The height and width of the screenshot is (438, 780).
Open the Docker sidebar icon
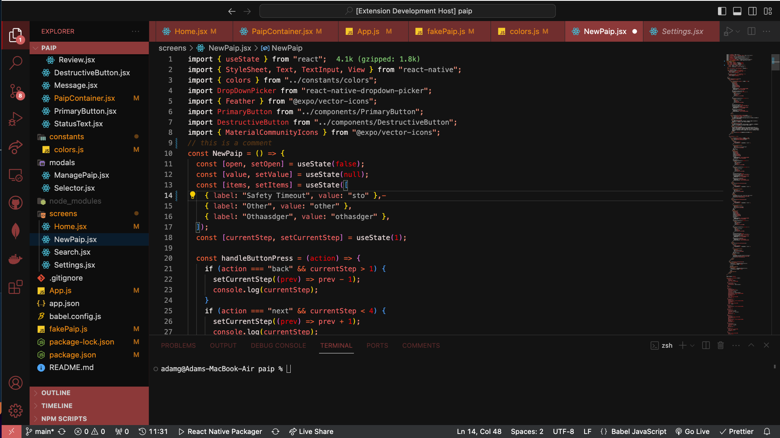click(15, 259)
